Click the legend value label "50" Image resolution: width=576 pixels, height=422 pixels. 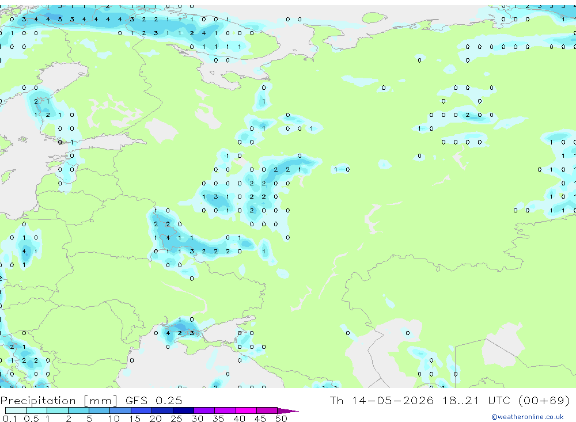(281, 419)
